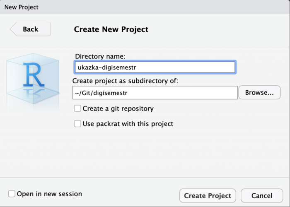
Task: Click the R project cube icon
Action: pos(33,79)
